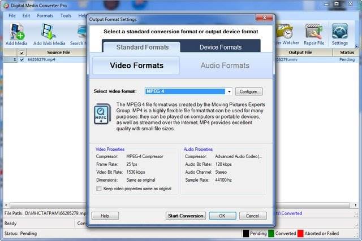Click the Search Media toolbar icon
Screen dimensions: 362x241
[79, 34]
